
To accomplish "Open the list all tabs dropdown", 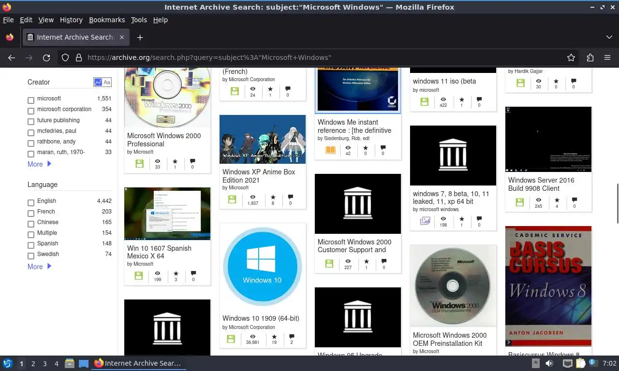I will pos(609,37).
